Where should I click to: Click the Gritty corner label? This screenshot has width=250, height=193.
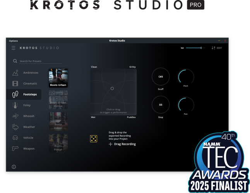[x=132, y=67]
